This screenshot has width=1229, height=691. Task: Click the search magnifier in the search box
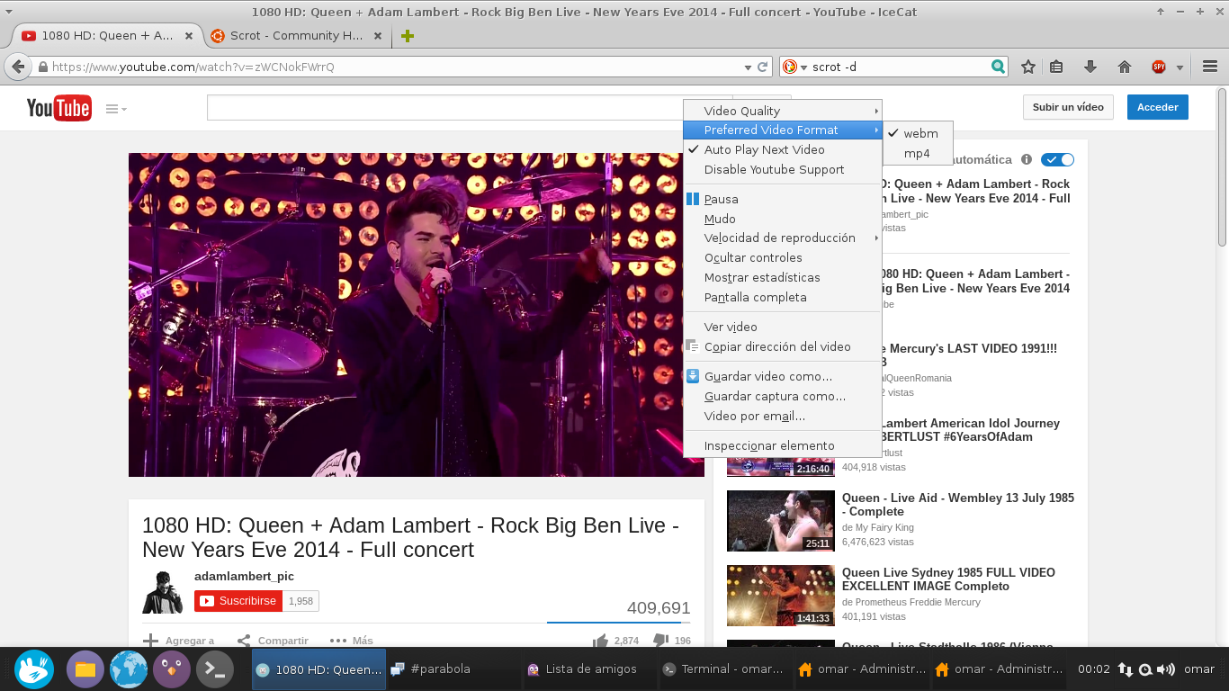point(997,67)
